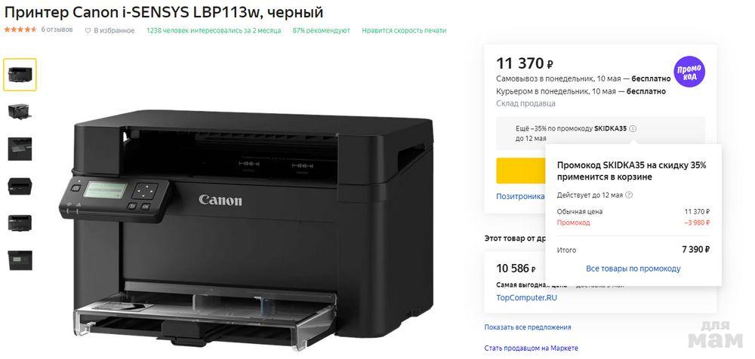Screen dimensions: 755x359
Task: Select the sixth printer thumbnail
Action: pos(20,260)
